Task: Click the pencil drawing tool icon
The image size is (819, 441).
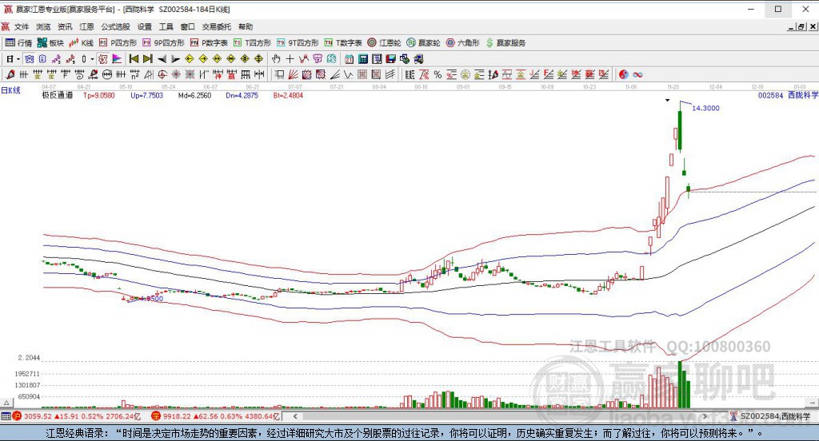Action: click(10, 74)
